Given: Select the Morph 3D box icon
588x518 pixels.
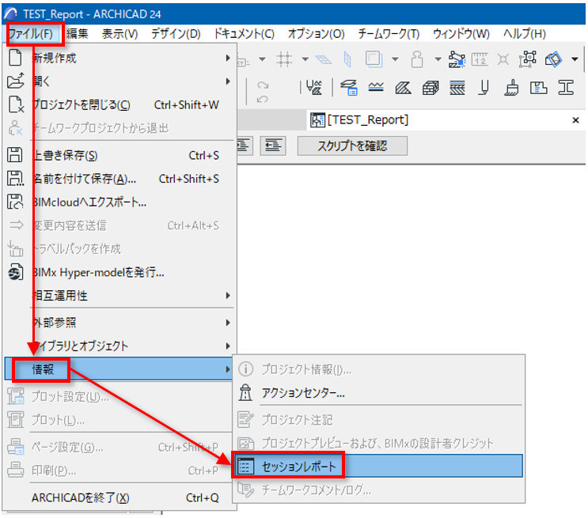Looking at the screenshot, I should click(x=431, y=89).
